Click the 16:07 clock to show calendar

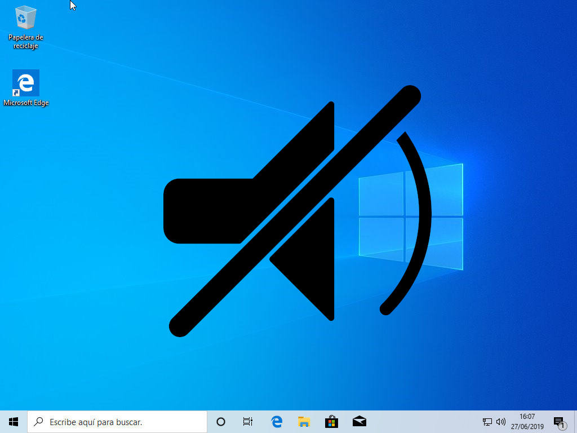527,417
